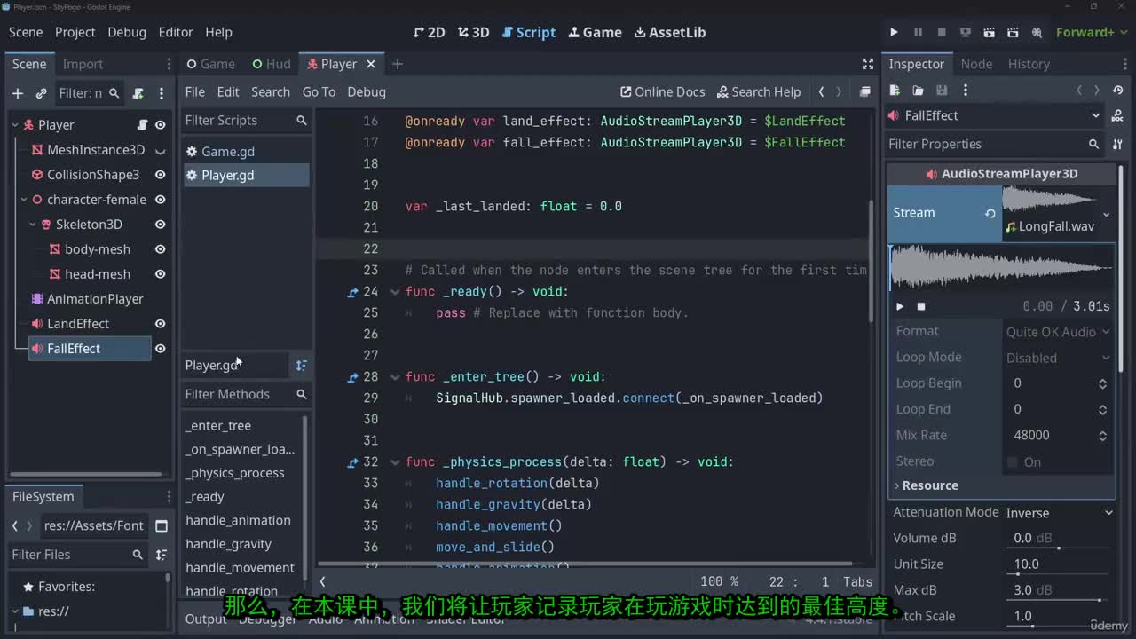Viewport: 1136px width, 639px height.
Task: Toggle split mode in the FileSystem dock
Action: pos(162,525)
